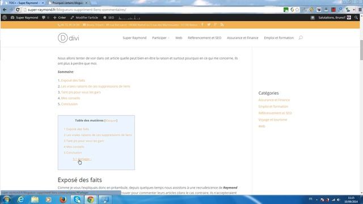The height and width of the screenshot is (204, 363).
Task: Click the Google Plus icon in orange bar
Action: click(216, 24)
